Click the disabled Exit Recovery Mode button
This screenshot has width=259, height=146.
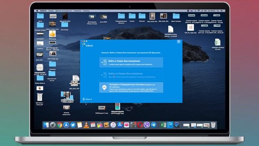pos(131,75)
